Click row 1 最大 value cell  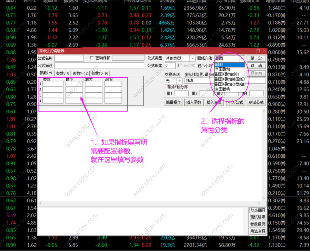[93, 84]
